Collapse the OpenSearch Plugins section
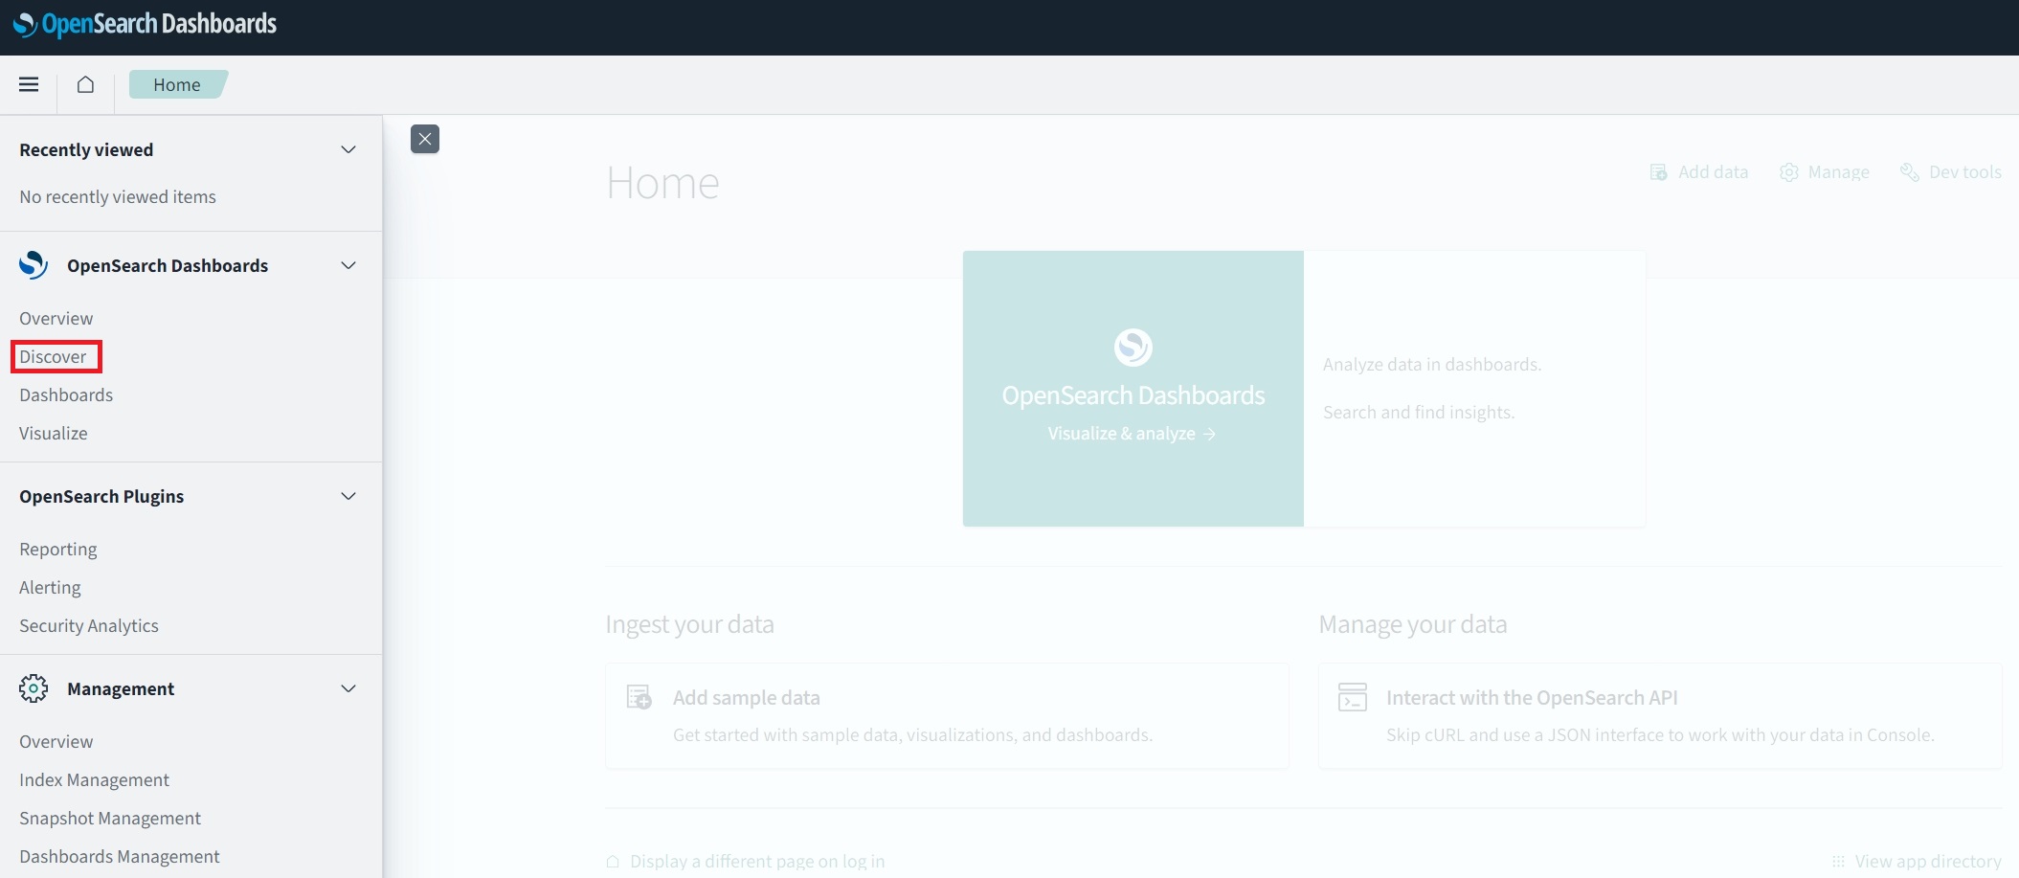This screenshot has width=2019, height=878. coord(348,496)
